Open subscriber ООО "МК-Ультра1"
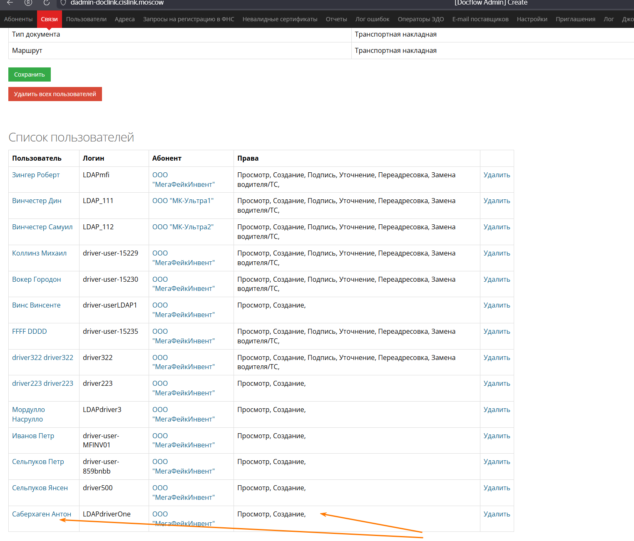This screenshot has height=541, width=634. [183, 201]
